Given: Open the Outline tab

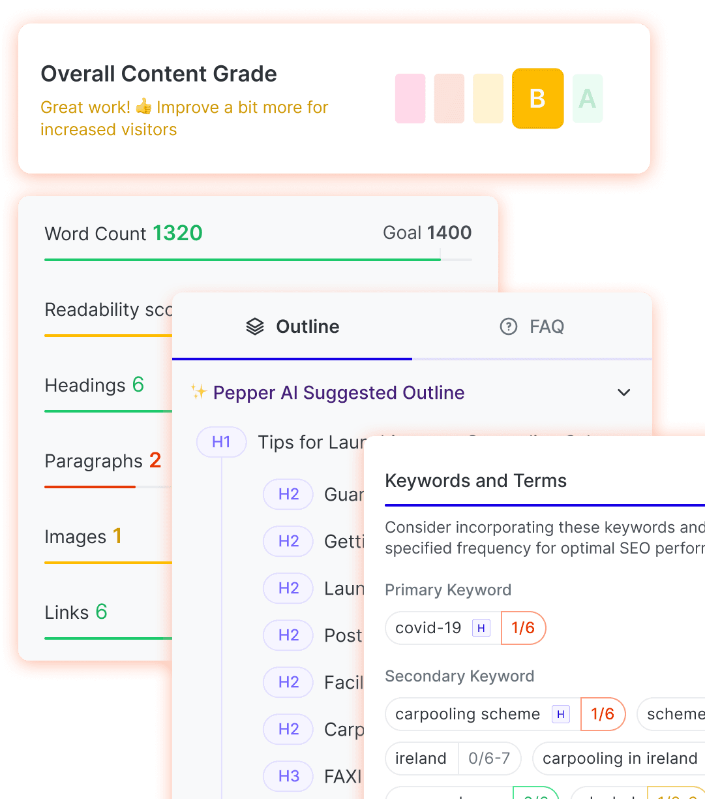Looking at the screenshot, I should pyautogui.click(x=292, y=326).
